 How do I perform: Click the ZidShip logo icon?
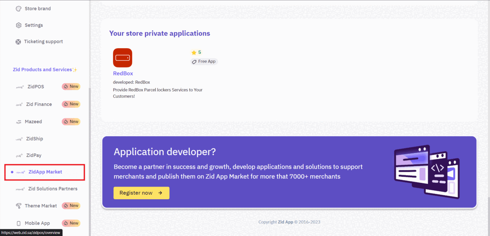[20, 139]
